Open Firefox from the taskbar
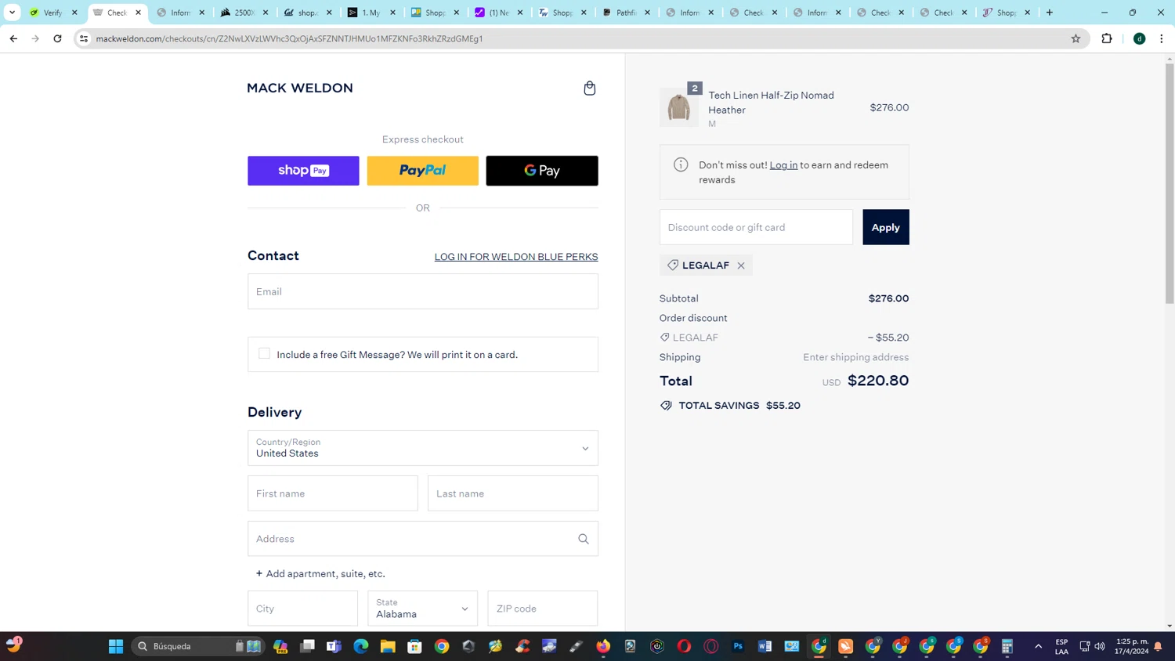The width and height of the screenshot is (1175, 661). [x=603, y=646]
